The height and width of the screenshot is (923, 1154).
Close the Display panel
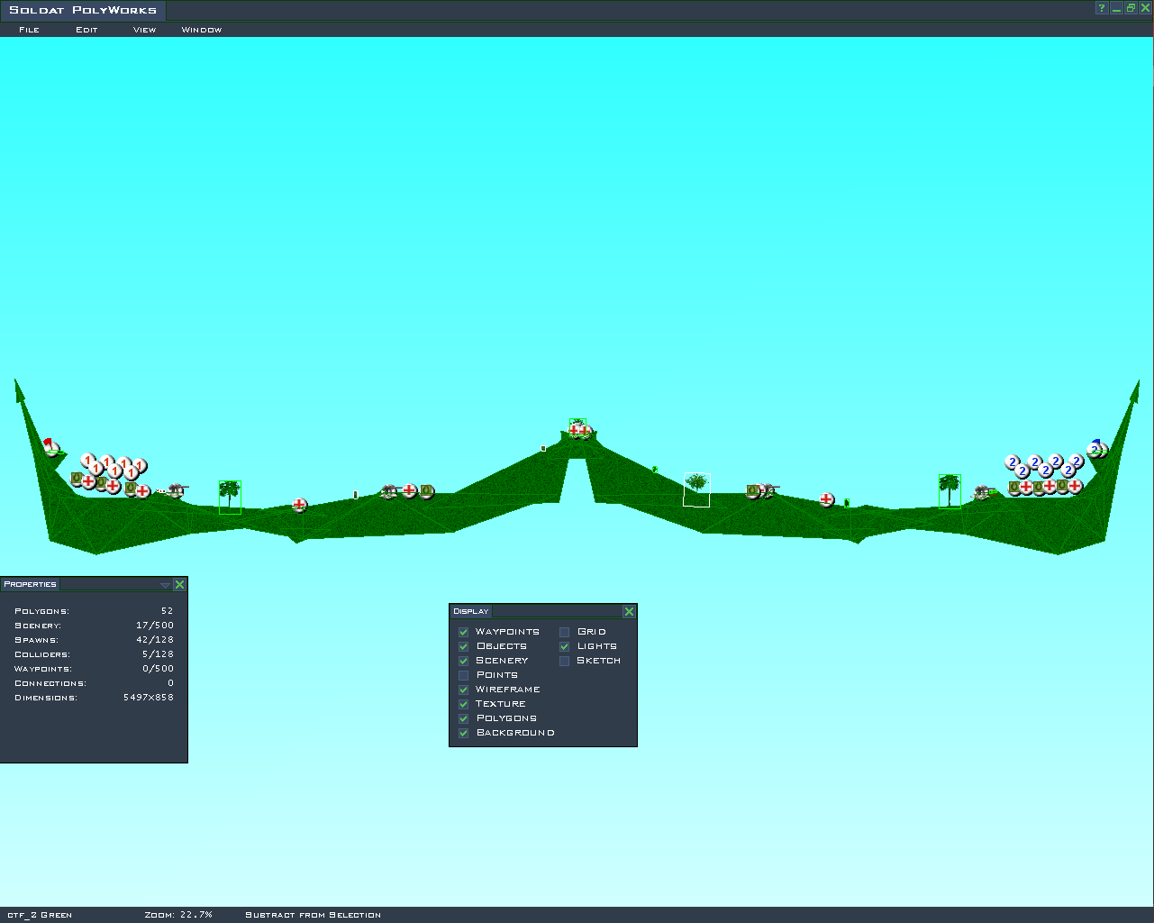[x=629, y=611]
